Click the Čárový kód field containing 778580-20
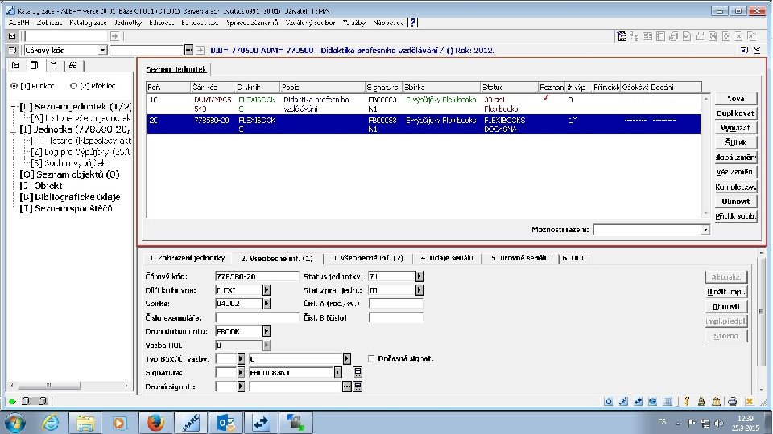The image size is (773, 434). [257, 276]
